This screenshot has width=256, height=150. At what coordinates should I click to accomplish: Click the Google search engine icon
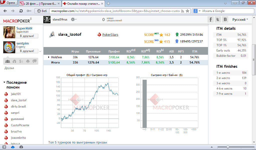click(195, 11)
